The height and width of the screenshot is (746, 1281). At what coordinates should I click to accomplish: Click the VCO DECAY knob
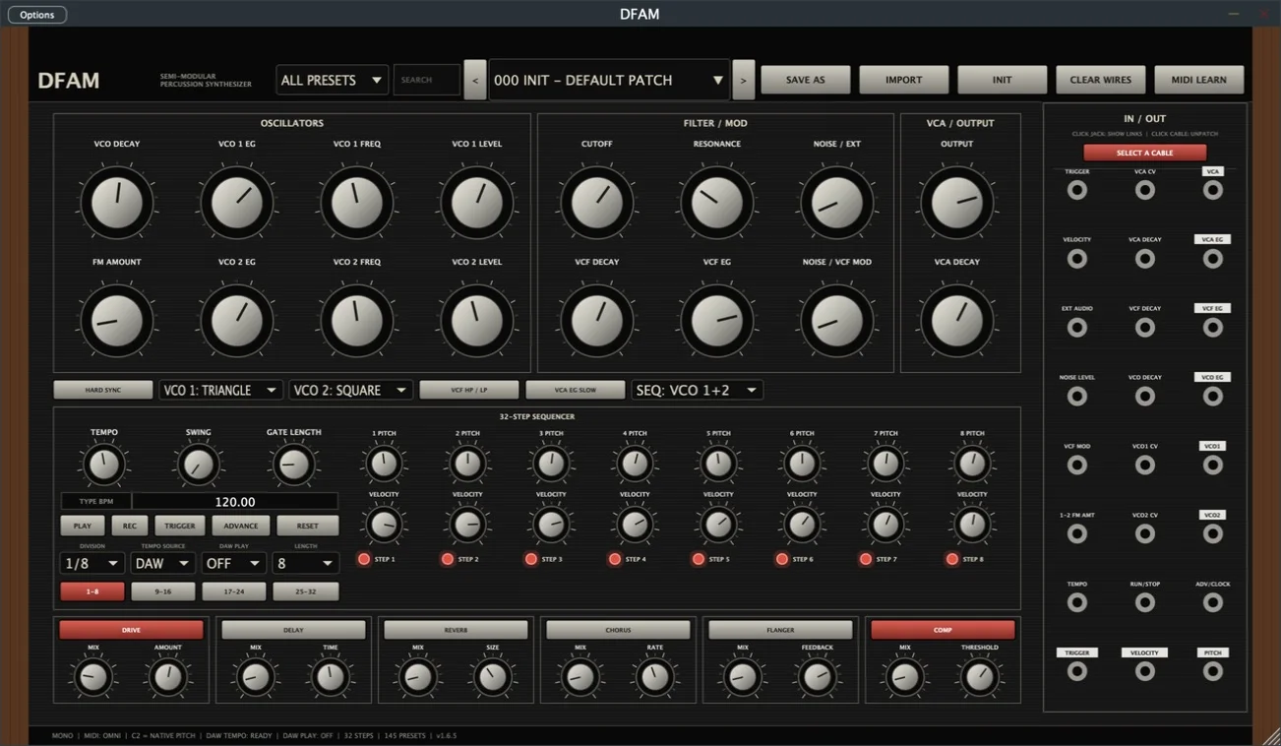117,203
